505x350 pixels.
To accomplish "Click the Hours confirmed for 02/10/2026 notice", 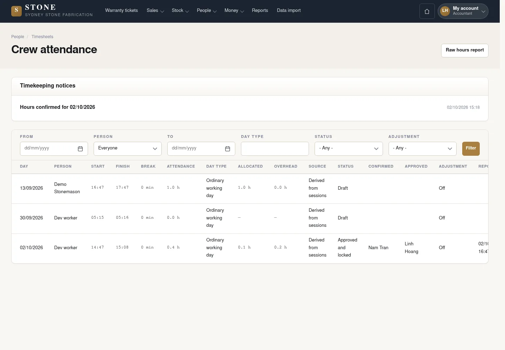I will click(58, 107).
